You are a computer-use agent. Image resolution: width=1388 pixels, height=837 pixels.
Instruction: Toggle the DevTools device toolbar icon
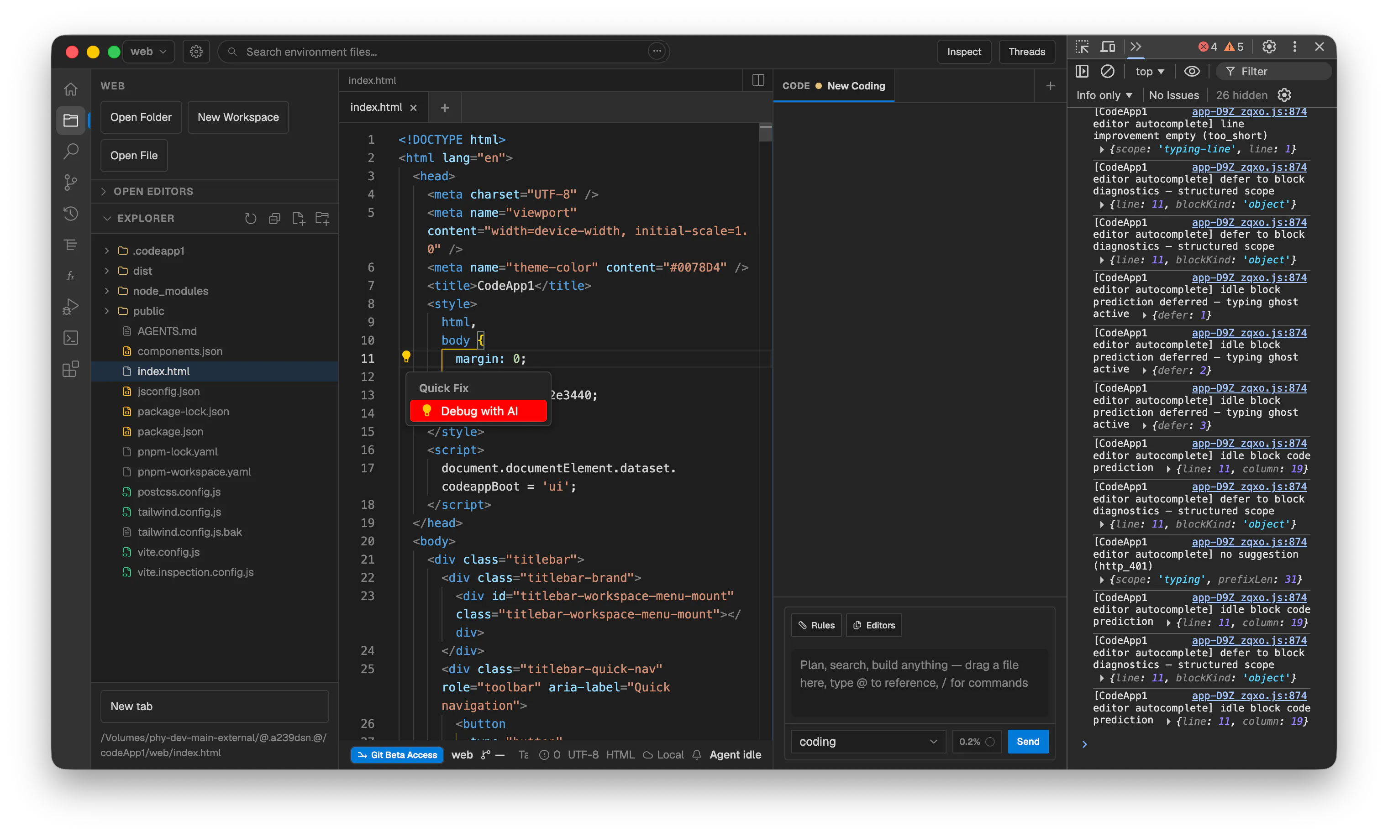point(1108,47)
